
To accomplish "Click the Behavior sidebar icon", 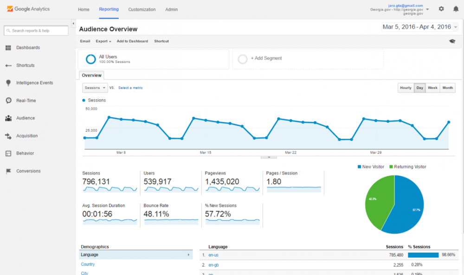I will point(7,153).
